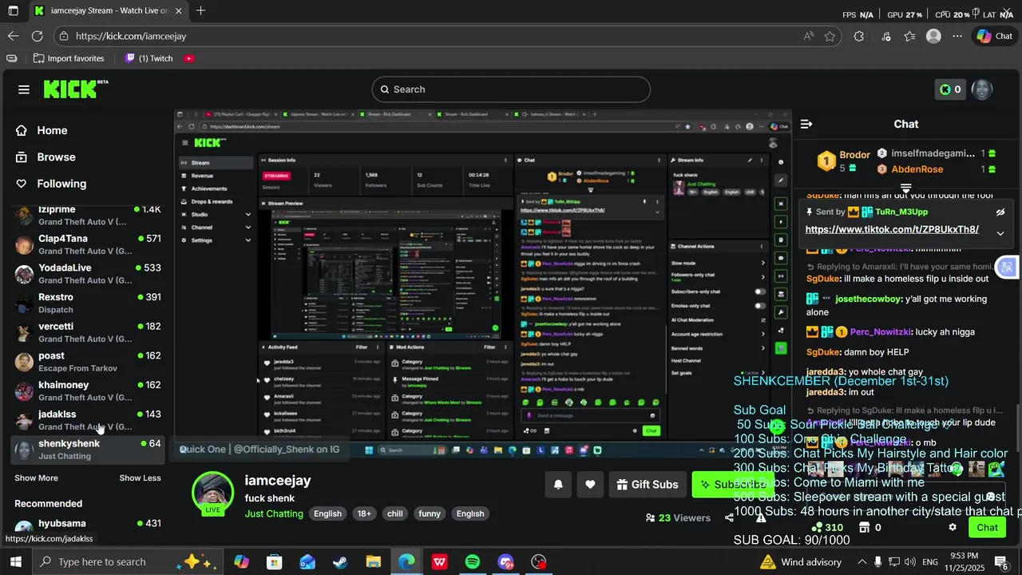Select the 18+ stream tag
This screenshot has height=575, width=1022.
click(x=364, y=514)
